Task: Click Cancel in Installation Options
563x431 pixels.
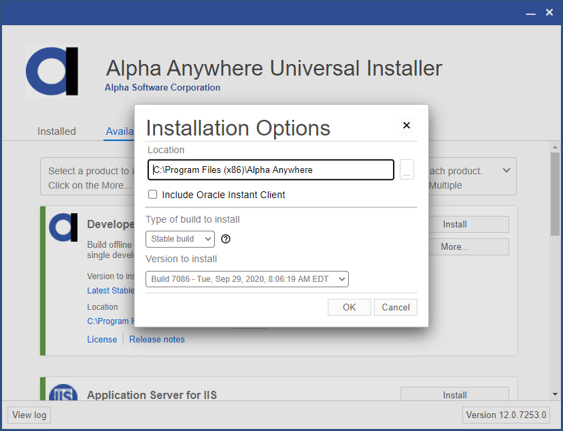Action: click(x=395, y=307)
